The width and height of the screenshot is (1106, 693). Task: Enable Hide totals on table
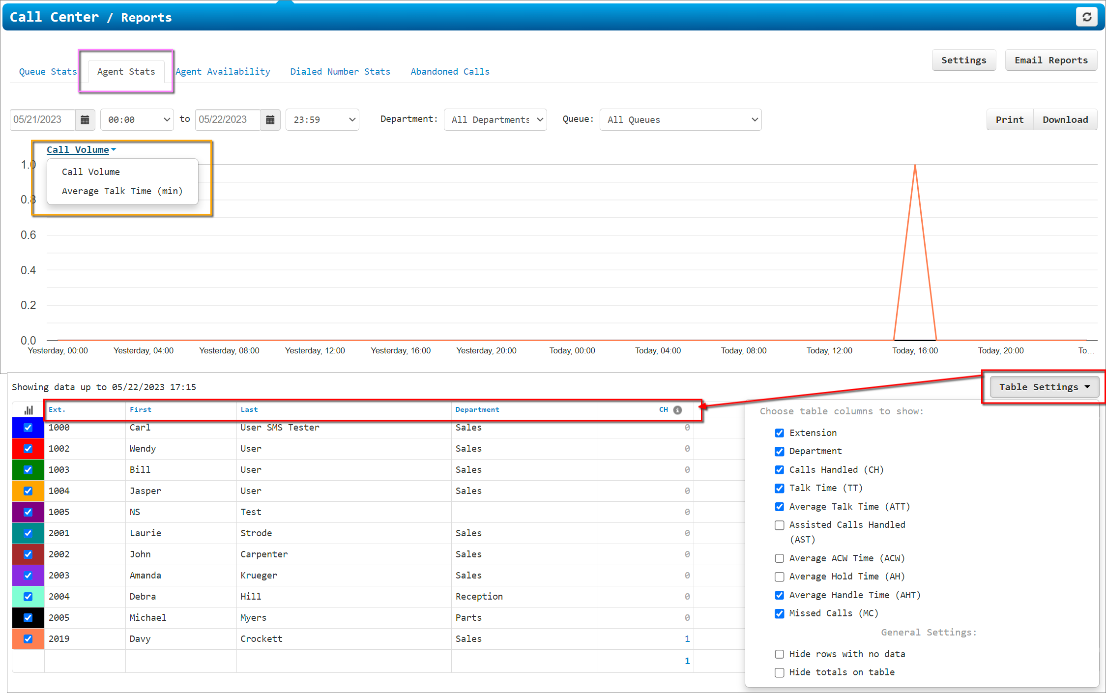pyautogui.click(x=780, y=672)
